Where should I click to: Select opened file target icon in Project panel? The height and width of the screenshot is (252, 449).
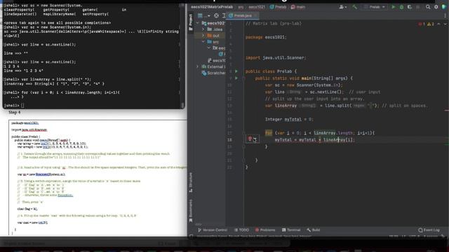[216, 15]
